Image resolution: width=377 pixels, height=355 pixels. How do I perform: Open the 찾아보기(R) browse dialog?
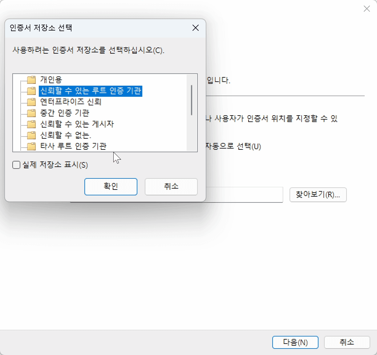point(318,195)
